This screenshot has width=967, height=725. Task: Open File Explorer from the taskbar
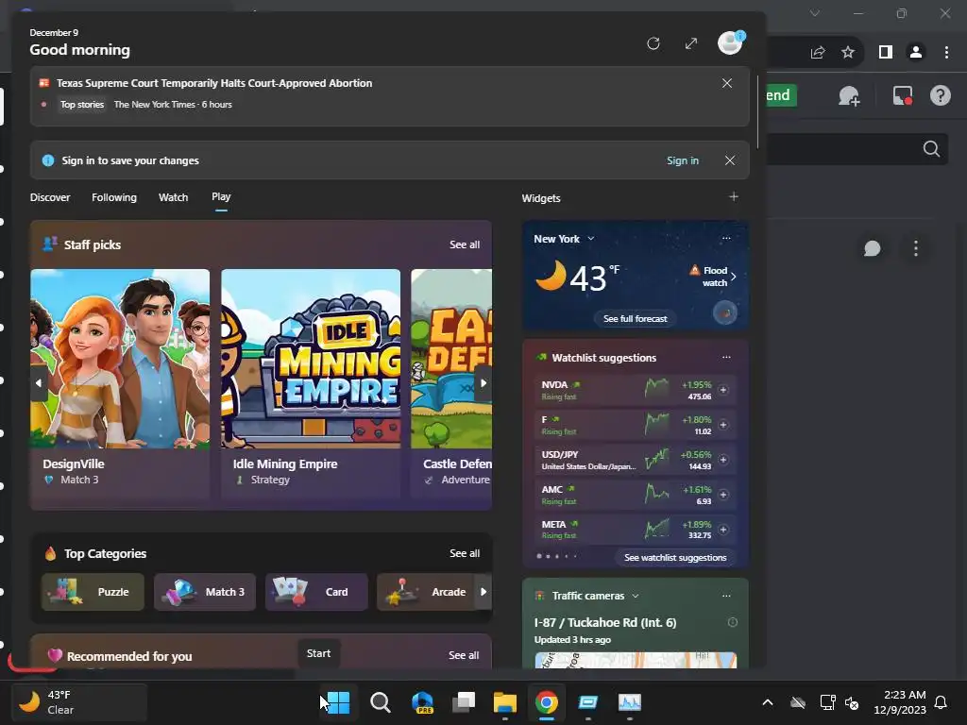pyautogui.click(x=505, y=702)
